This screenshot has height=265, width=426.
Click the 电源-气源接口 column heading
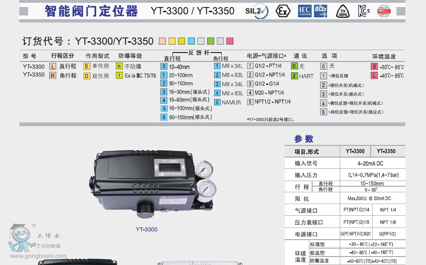click(x=267, y=56)
